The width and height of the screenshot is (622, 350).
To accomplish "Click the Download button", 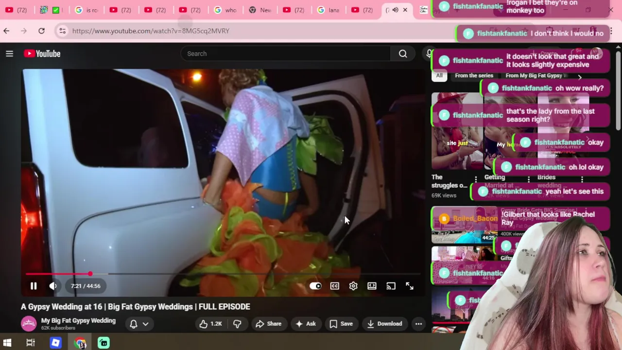I will coord(384,324).
